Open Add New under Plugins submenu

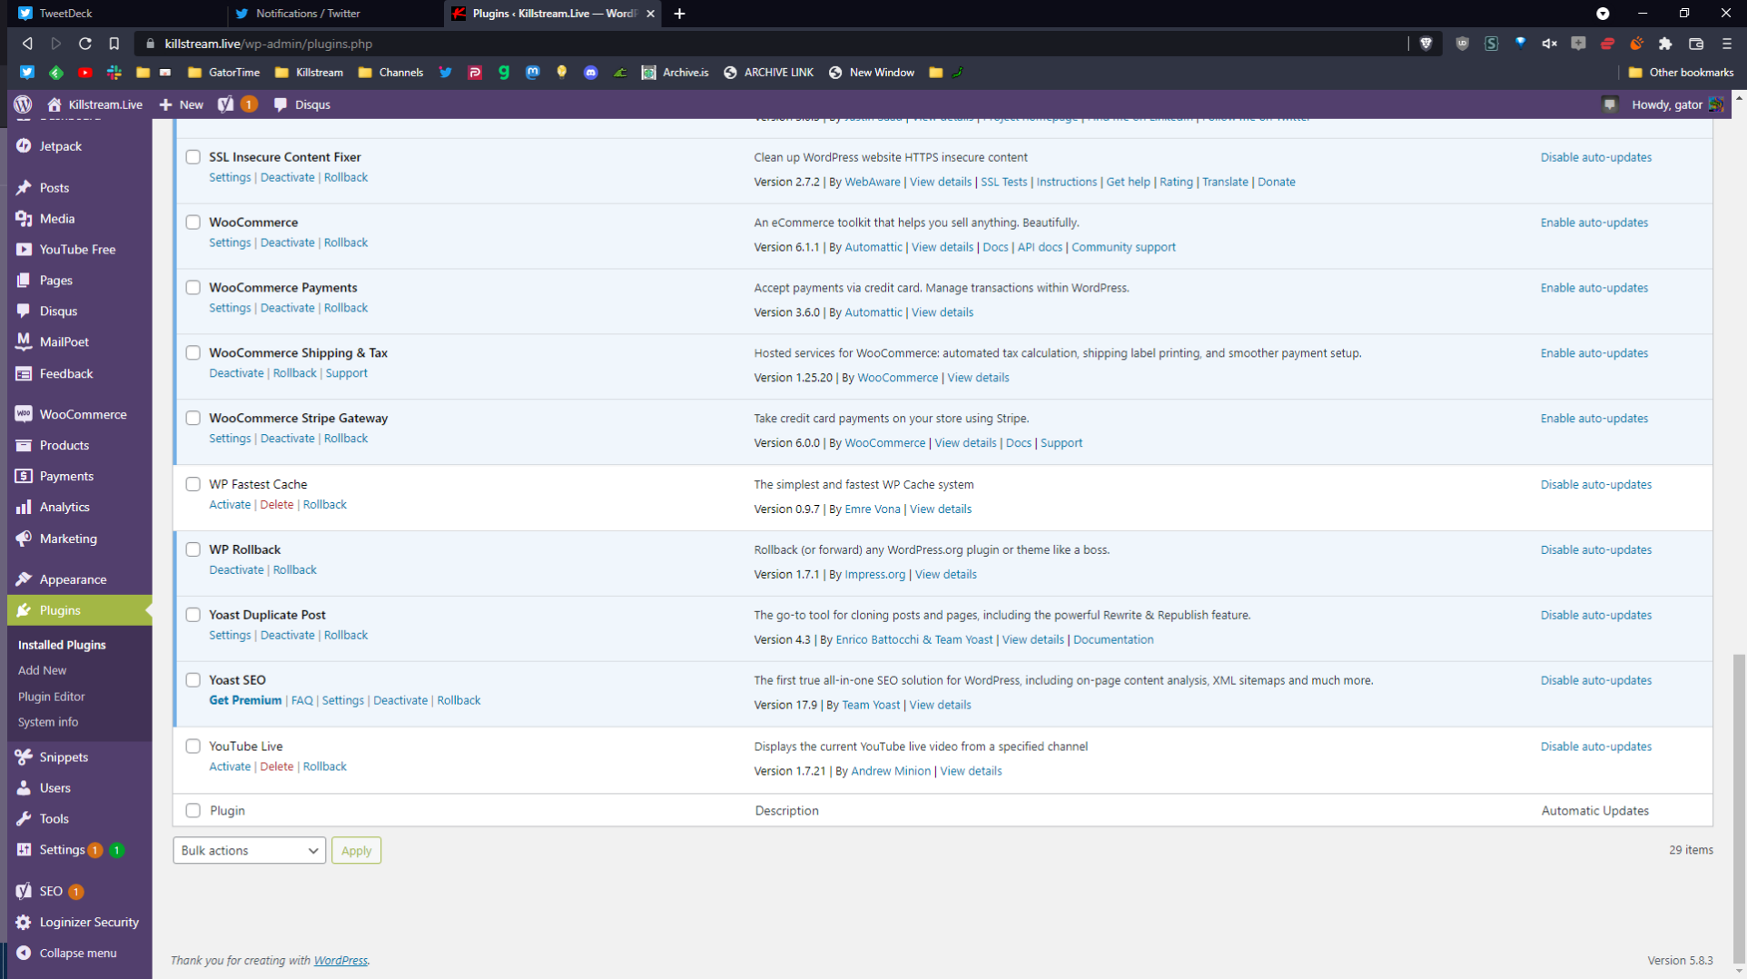(42, 671)
